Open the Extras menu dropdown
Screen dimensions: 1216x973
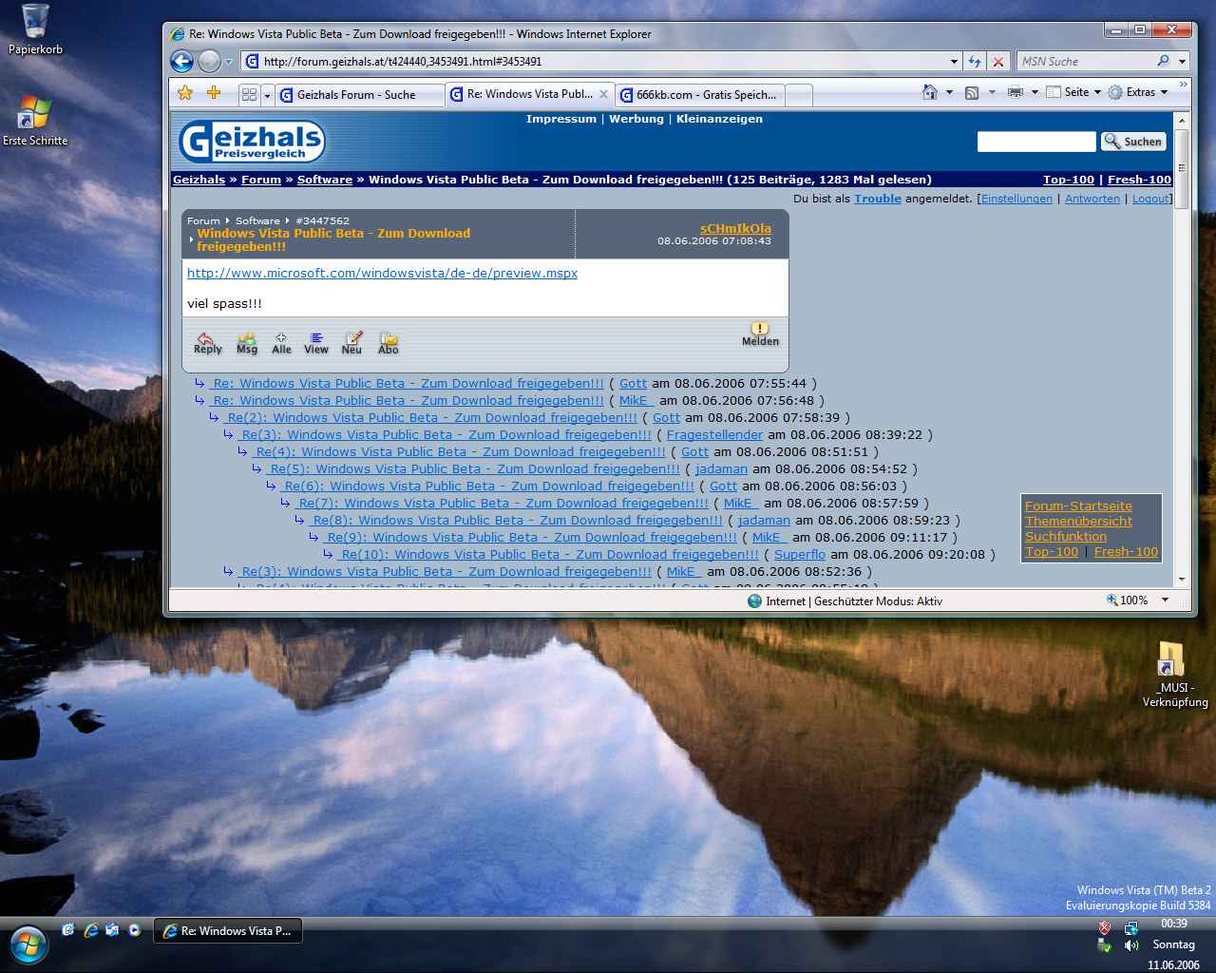(1138, 92)
